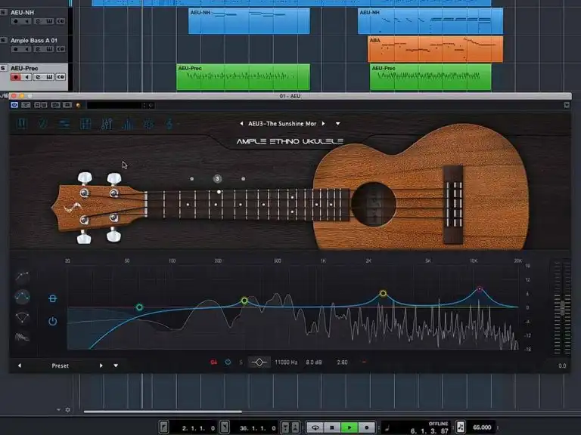Toggle monitor on AEU-Proc track
581x435 pixels.
click(x=26, y=77)
